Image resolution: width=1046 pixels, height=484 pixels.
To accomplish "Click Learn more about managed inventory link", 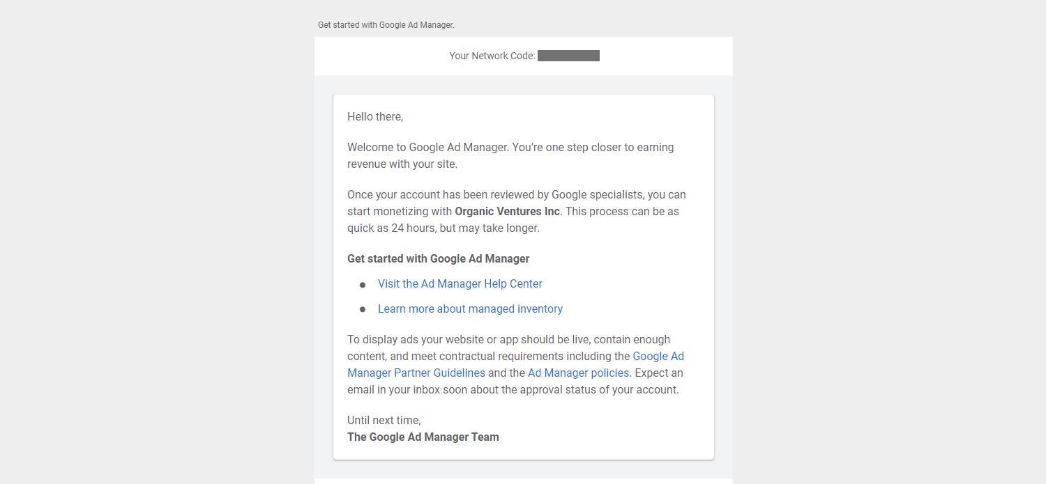I will tap(470, 309).
